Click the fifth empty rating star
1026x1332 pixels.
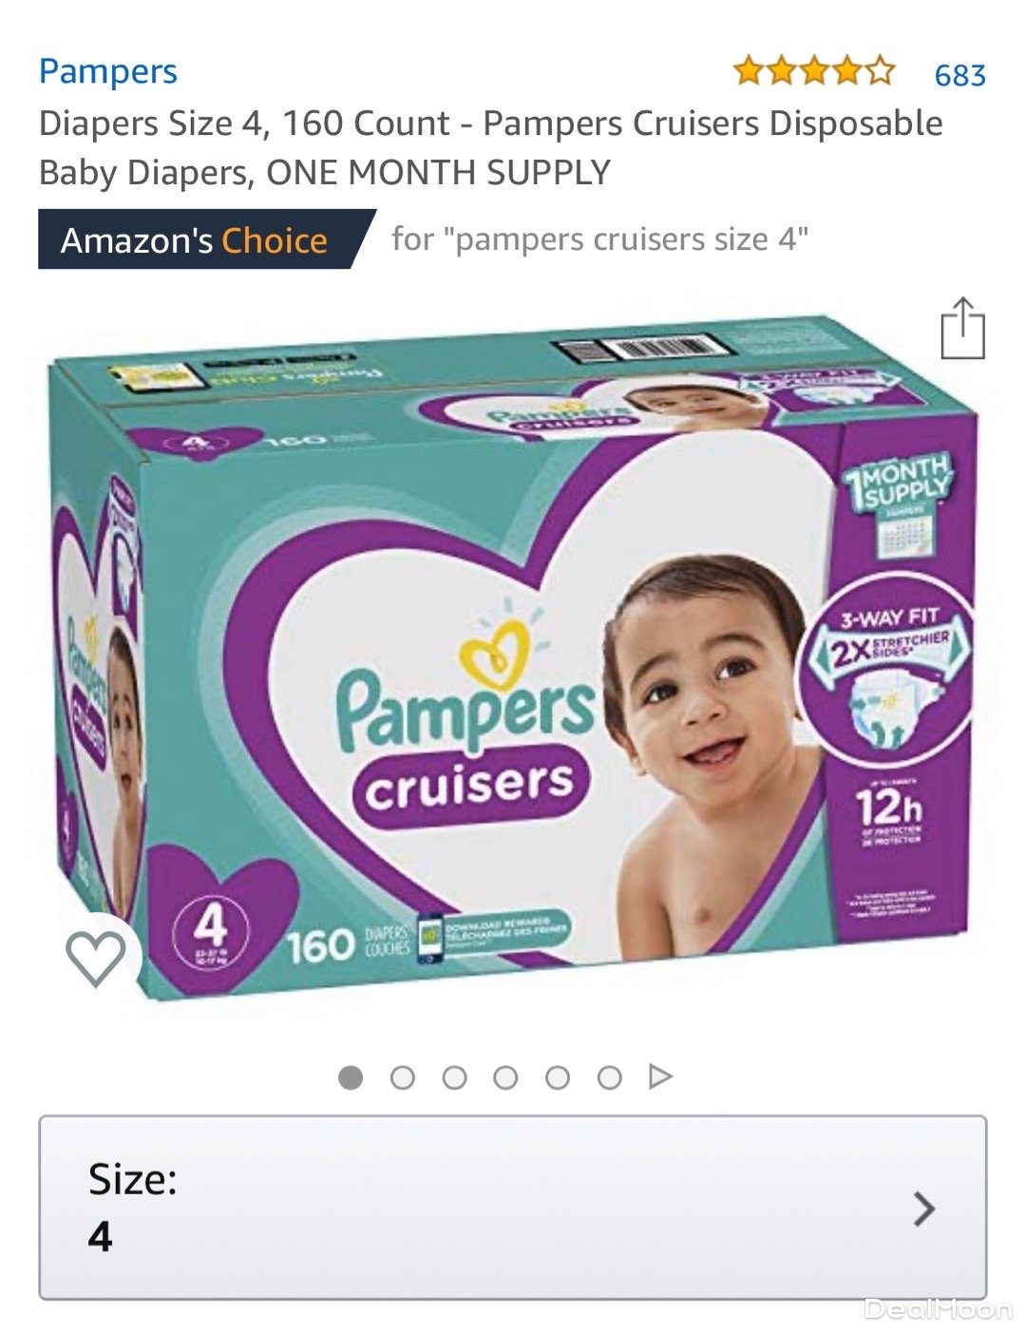coord(880,71)
